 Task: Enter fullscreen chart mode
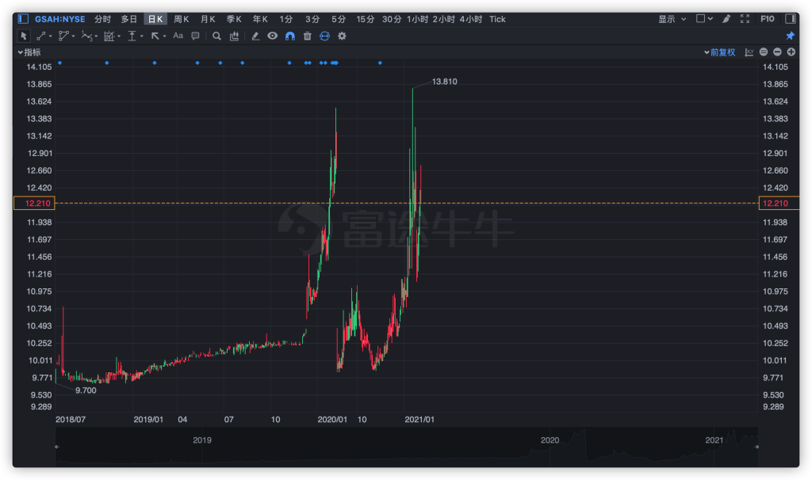[745, 18]
